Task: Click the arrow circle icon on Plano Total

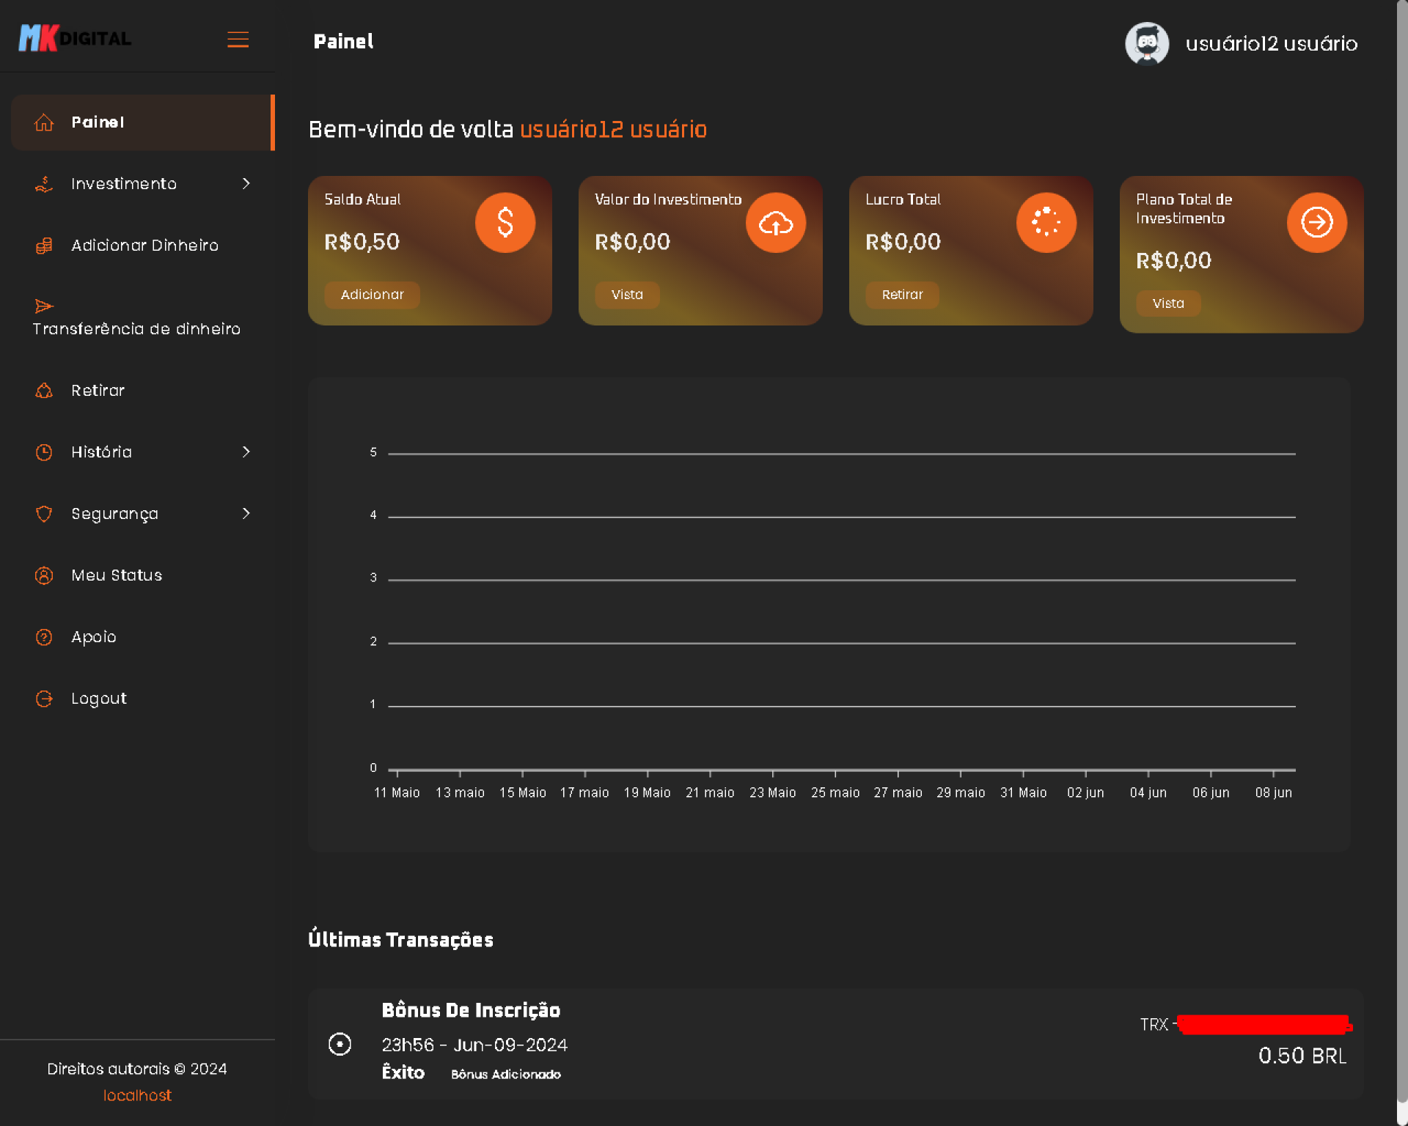Action: point(1316,222)
